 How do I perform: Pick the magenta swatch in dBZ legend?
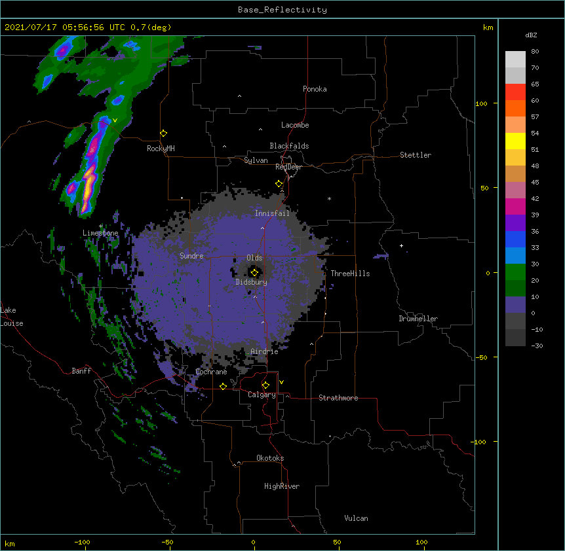pyautogui.click(x=515, y=206)
